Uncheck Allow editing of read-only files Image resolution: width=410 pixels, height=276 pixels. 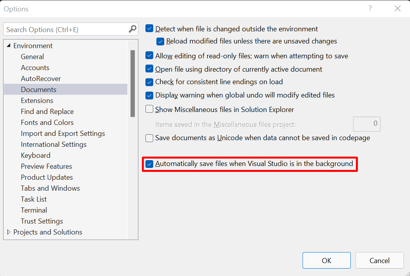[x=149, y=56]
